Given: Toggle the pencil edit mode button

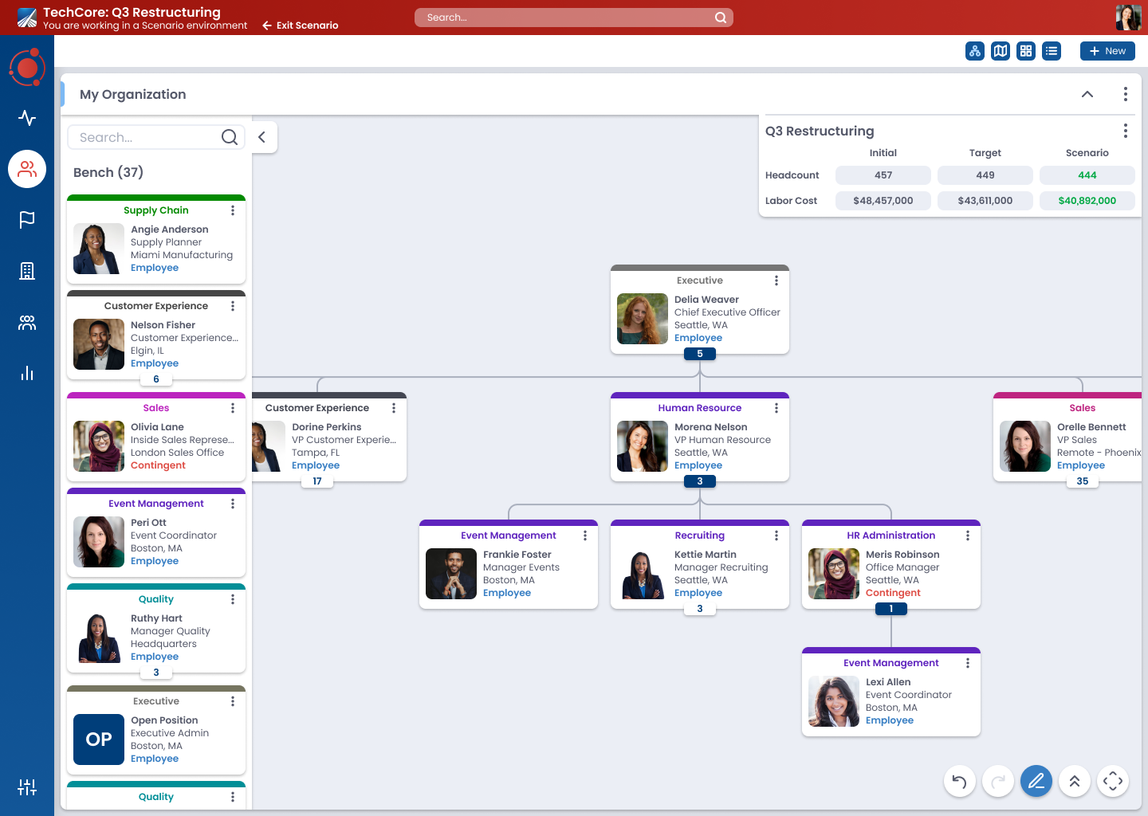Looking at the screenshot, I should pyautogui.click(x=1036, y=781).
